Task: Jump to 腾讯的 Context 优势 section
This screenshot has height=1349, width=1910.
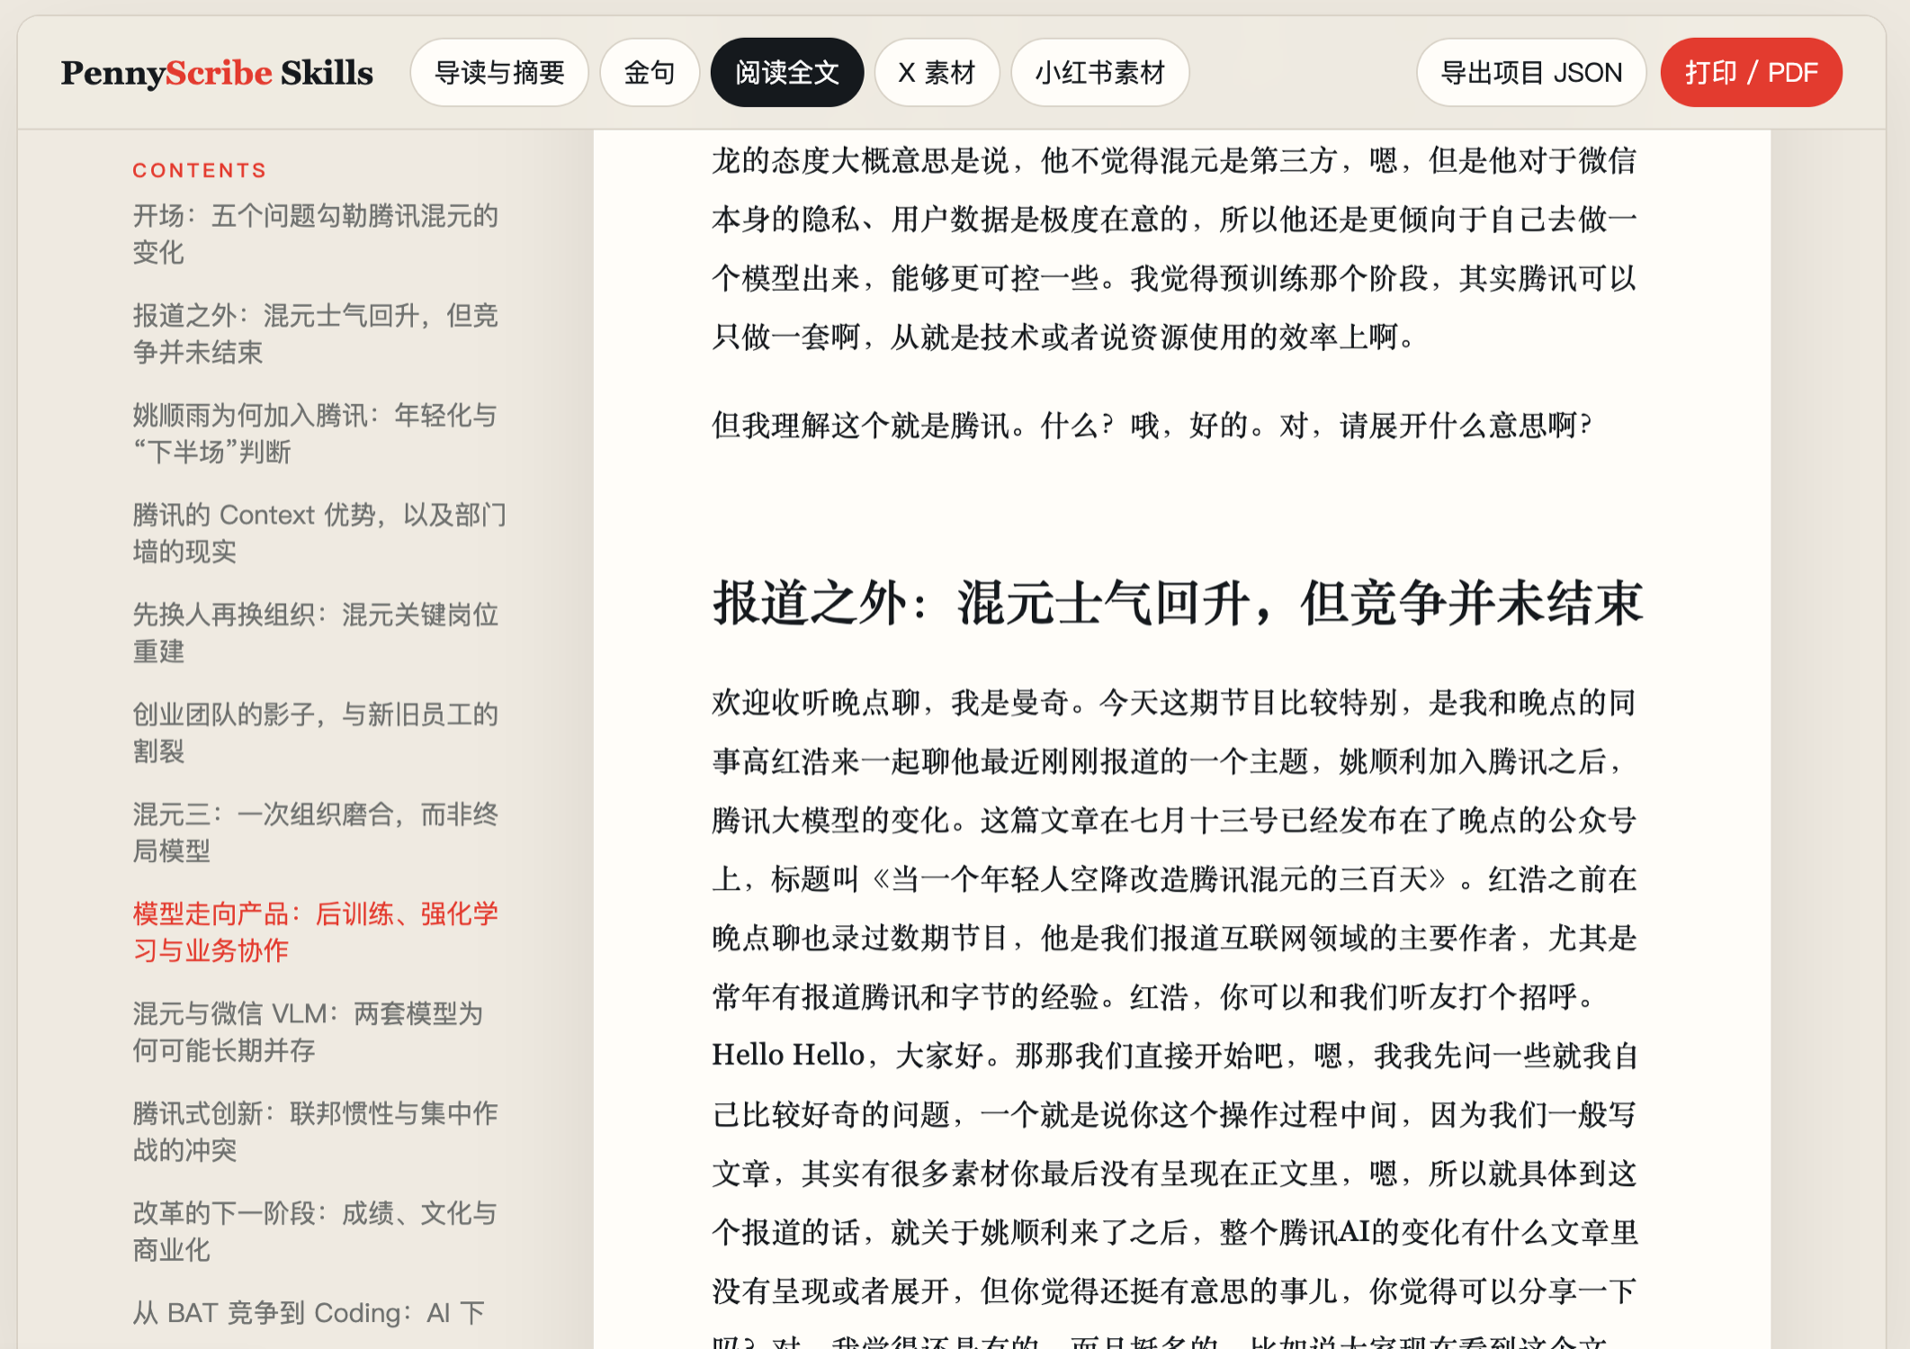Action: 319,534
